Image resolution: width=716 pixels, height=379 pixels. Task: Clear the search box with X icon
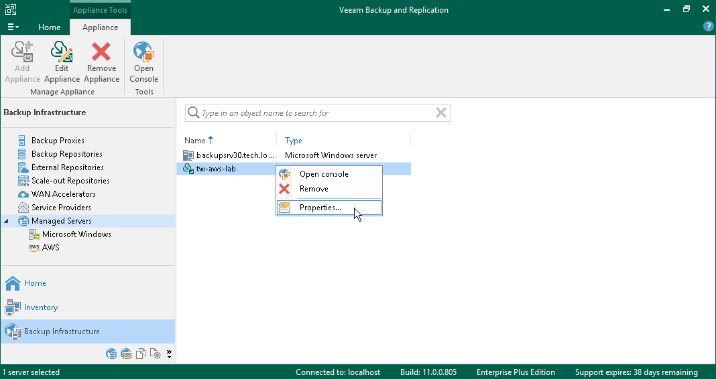tap(440, 113)
